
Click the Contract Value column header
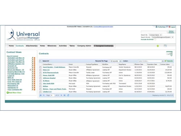[165, 64]
